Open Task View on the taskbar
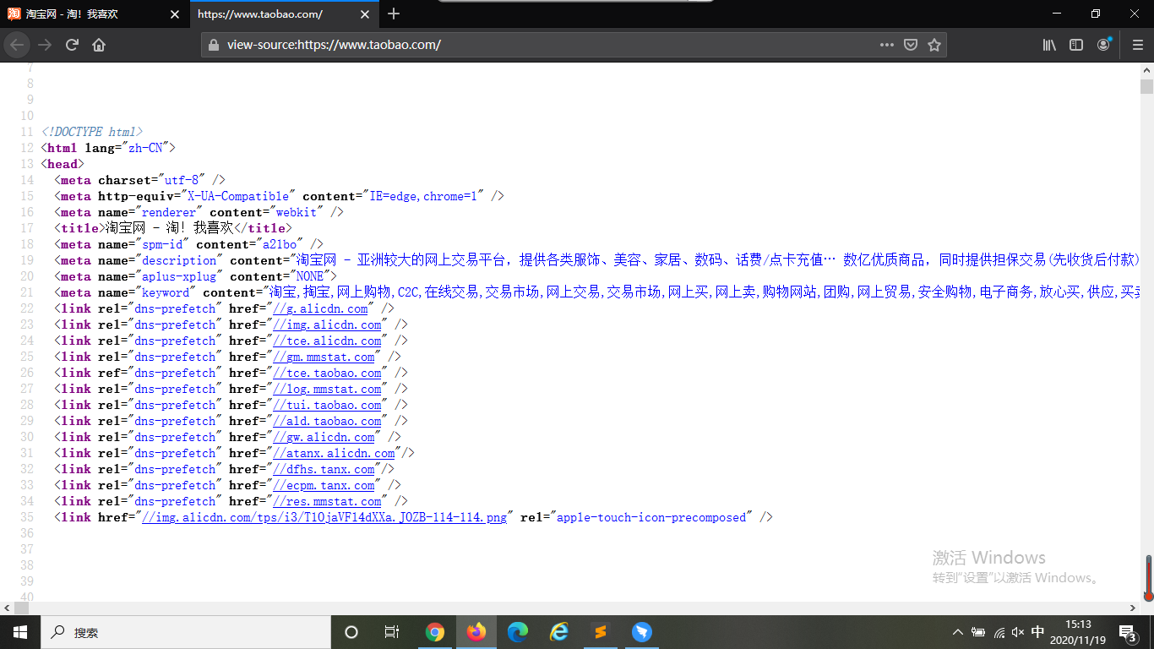Viewport: 1154px width, 649px height. tap(392, 632)
